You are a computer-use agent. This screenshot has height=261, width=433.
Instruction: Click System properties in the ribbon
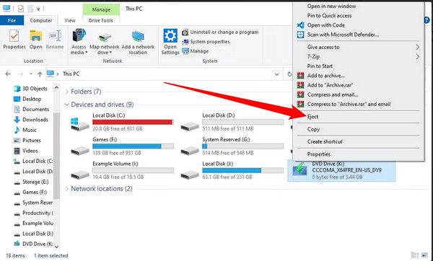click(206, 42)
